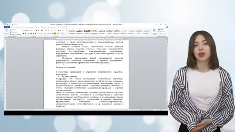Toggle bold formatting
This screenshot has height=132, width=235.
tap(23, 33)
